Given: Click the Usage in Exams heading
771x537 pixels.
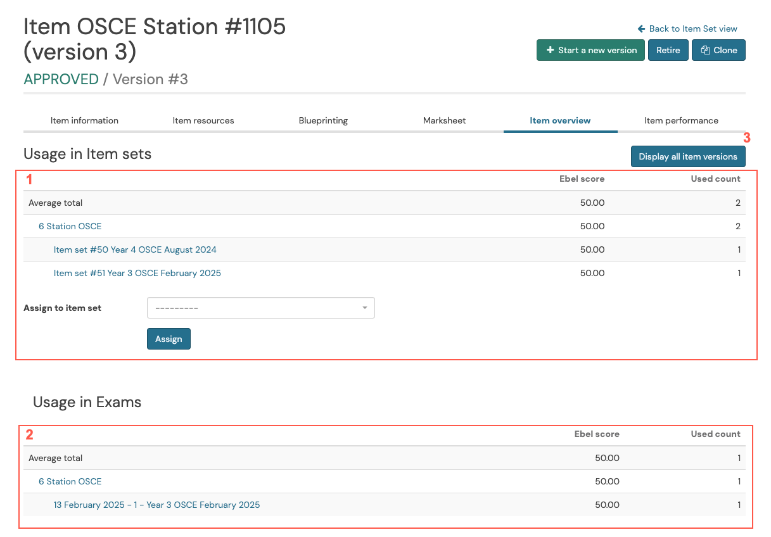Looking at the screenshot, I should point(87,402).
